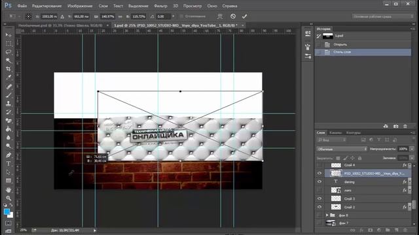This screenshot has width=419, height=235.
Task: Switch to the Контуры tab
Action: coord(354,133)
